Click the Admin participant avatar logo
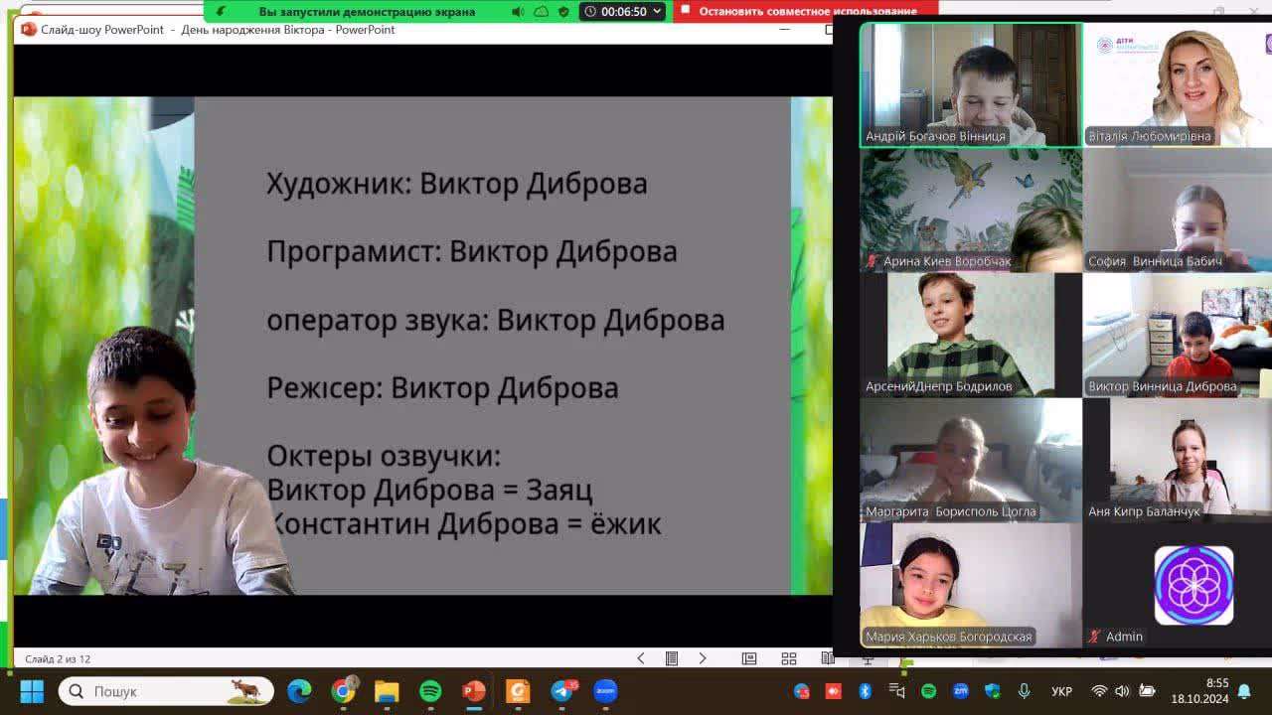 [1193, 585]
